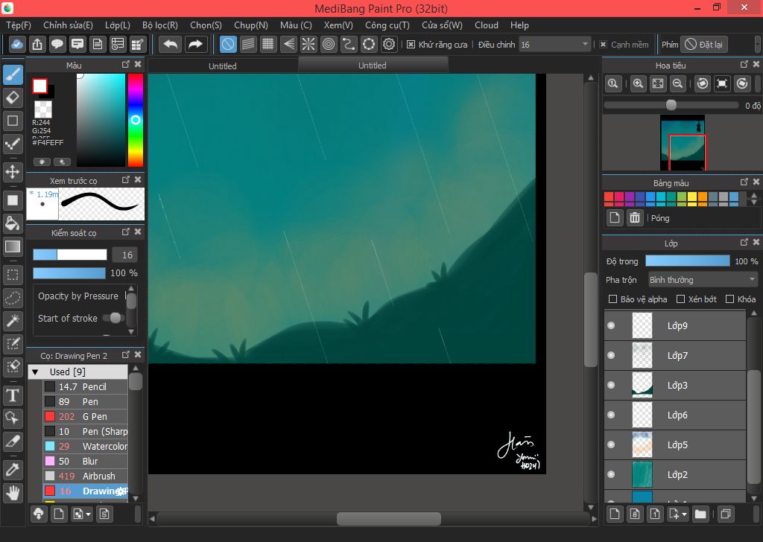Select the G Pen brush
The height and width of the screenshot is (542, 763).
click(x=85, y=417)
